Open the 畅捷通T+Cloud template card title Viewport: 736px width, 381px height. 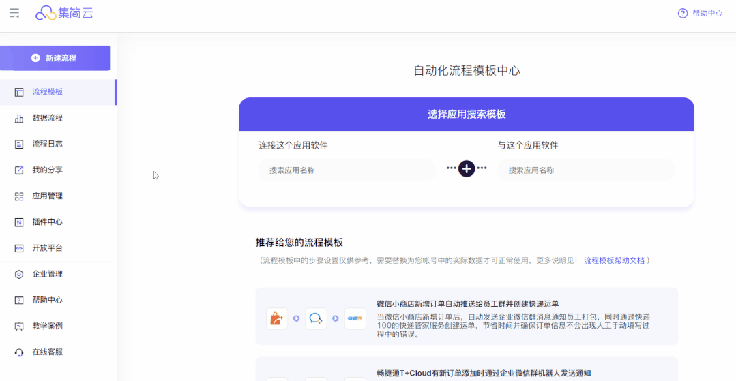pos(484,374)
